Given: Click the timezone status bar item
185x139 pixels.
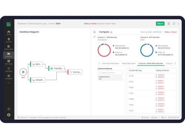Looking at the screenshot, I should [x=164, y=118].
